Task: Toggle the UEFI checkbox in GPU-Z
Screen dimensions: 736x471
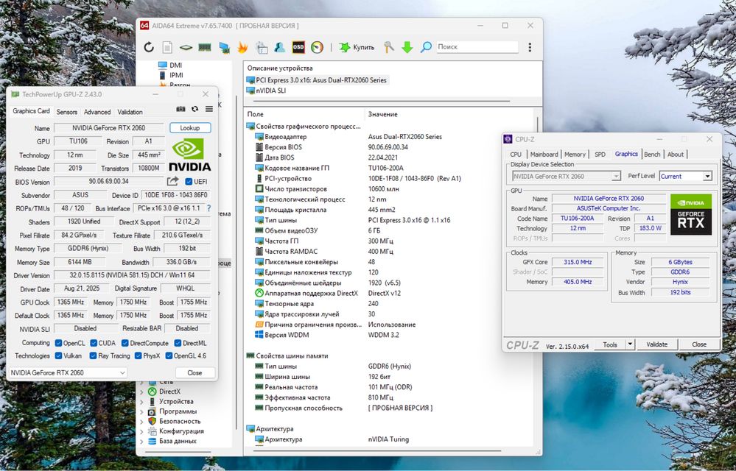Action: click(x=189, y=181)
